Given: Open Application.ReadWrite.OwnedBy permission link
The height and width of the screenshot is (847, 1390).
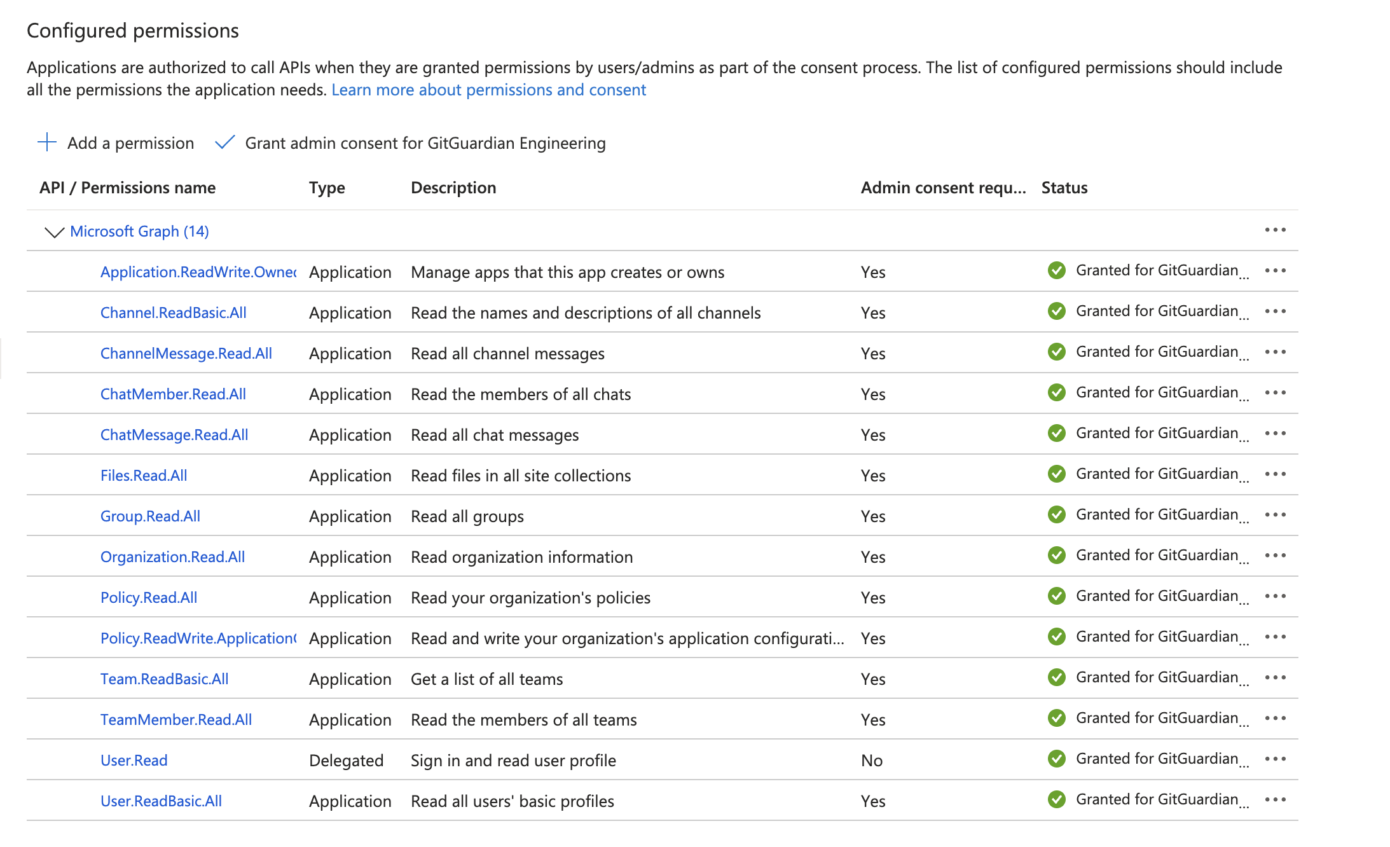Looking at the screenshot, I should coord(198,272).
